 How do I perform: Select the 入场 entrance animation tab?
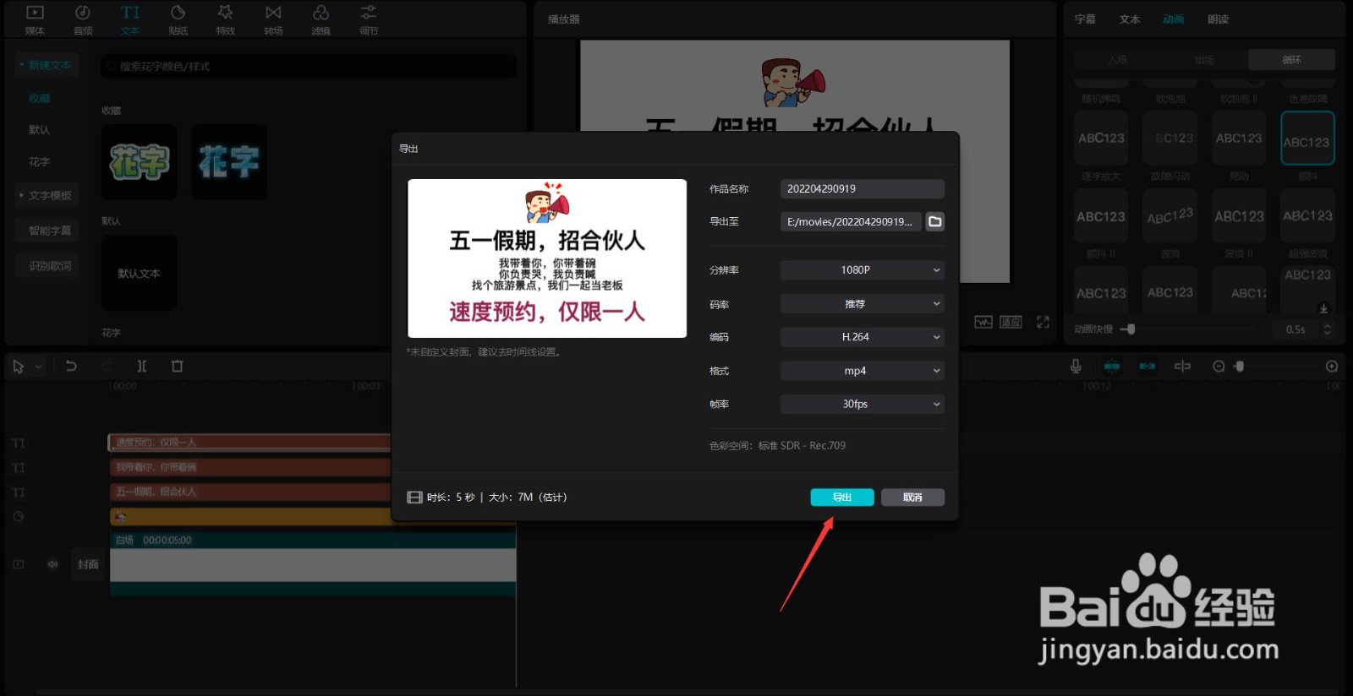[x=1117, y=60]
